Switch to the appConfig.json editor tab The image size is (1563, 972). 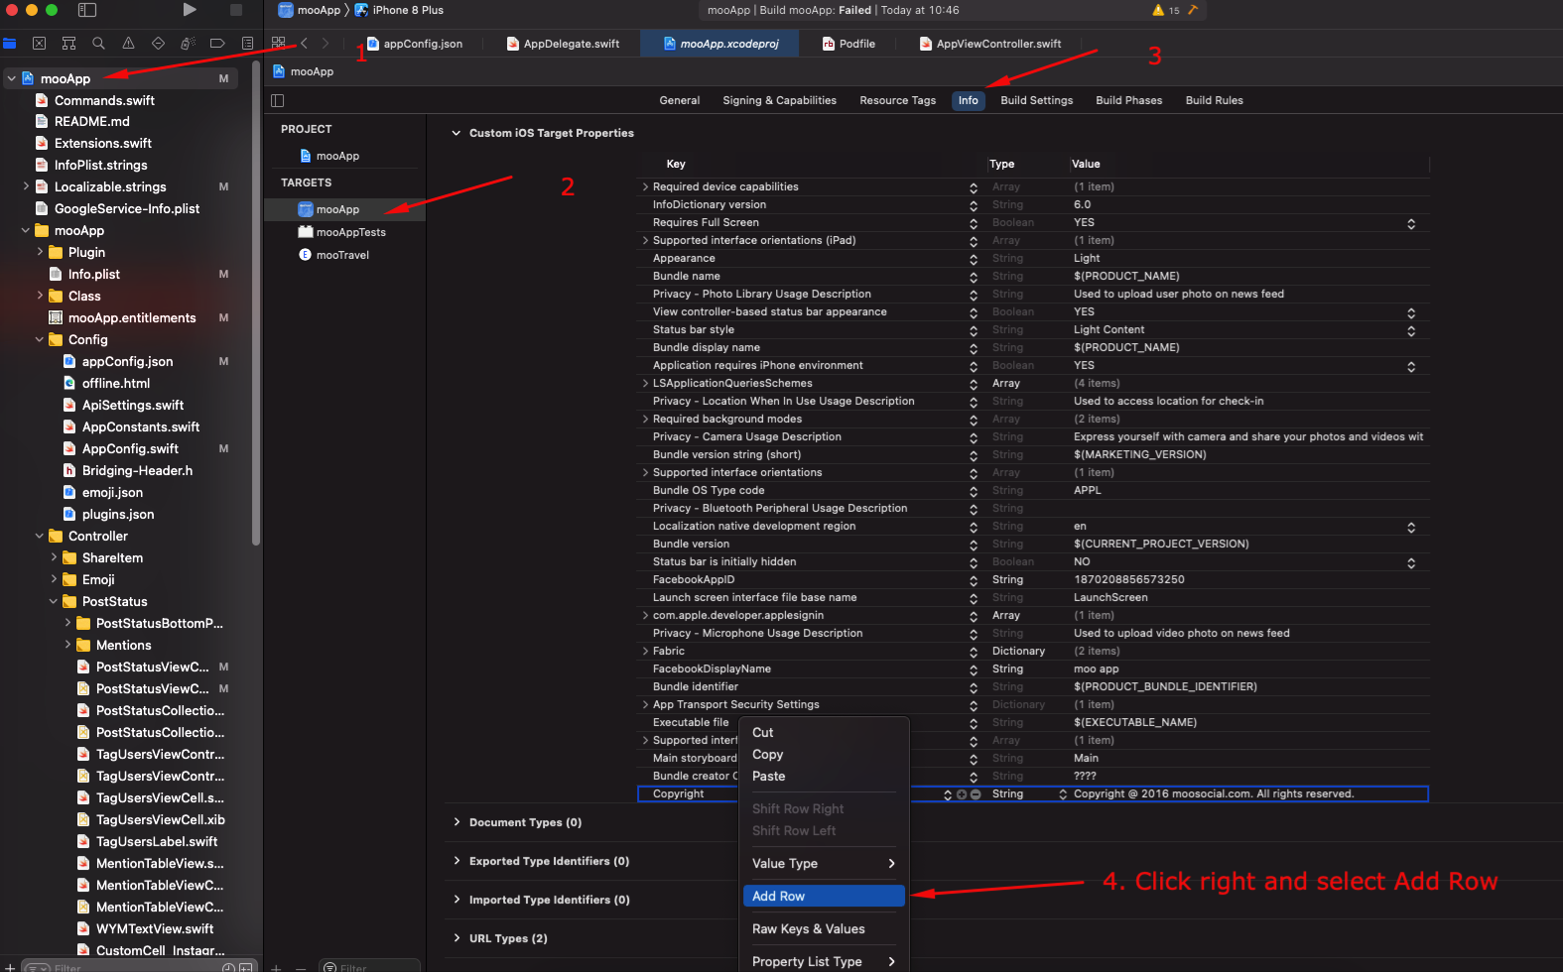tap(414, 44)
